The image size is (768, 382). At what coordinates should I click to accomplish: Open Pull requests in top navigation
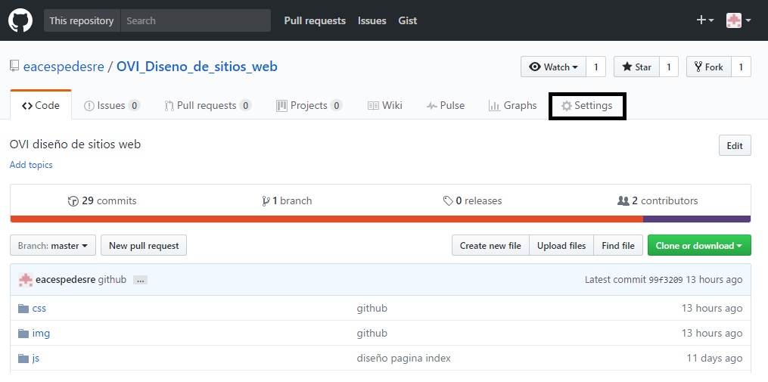[x=315, y=20]
